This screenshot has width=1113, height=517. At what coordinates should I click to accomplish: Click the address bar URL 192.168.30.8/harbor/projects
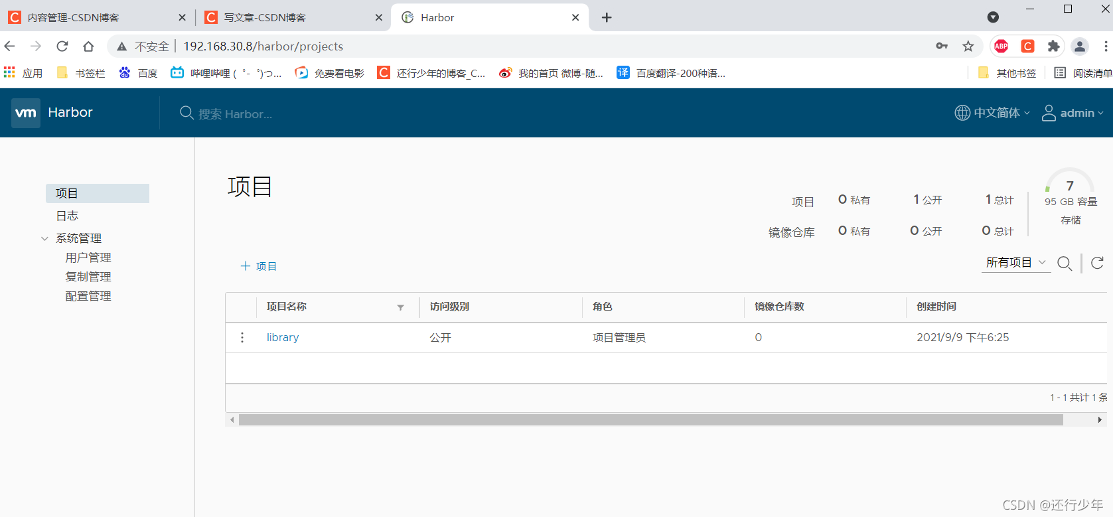point(263,46)
